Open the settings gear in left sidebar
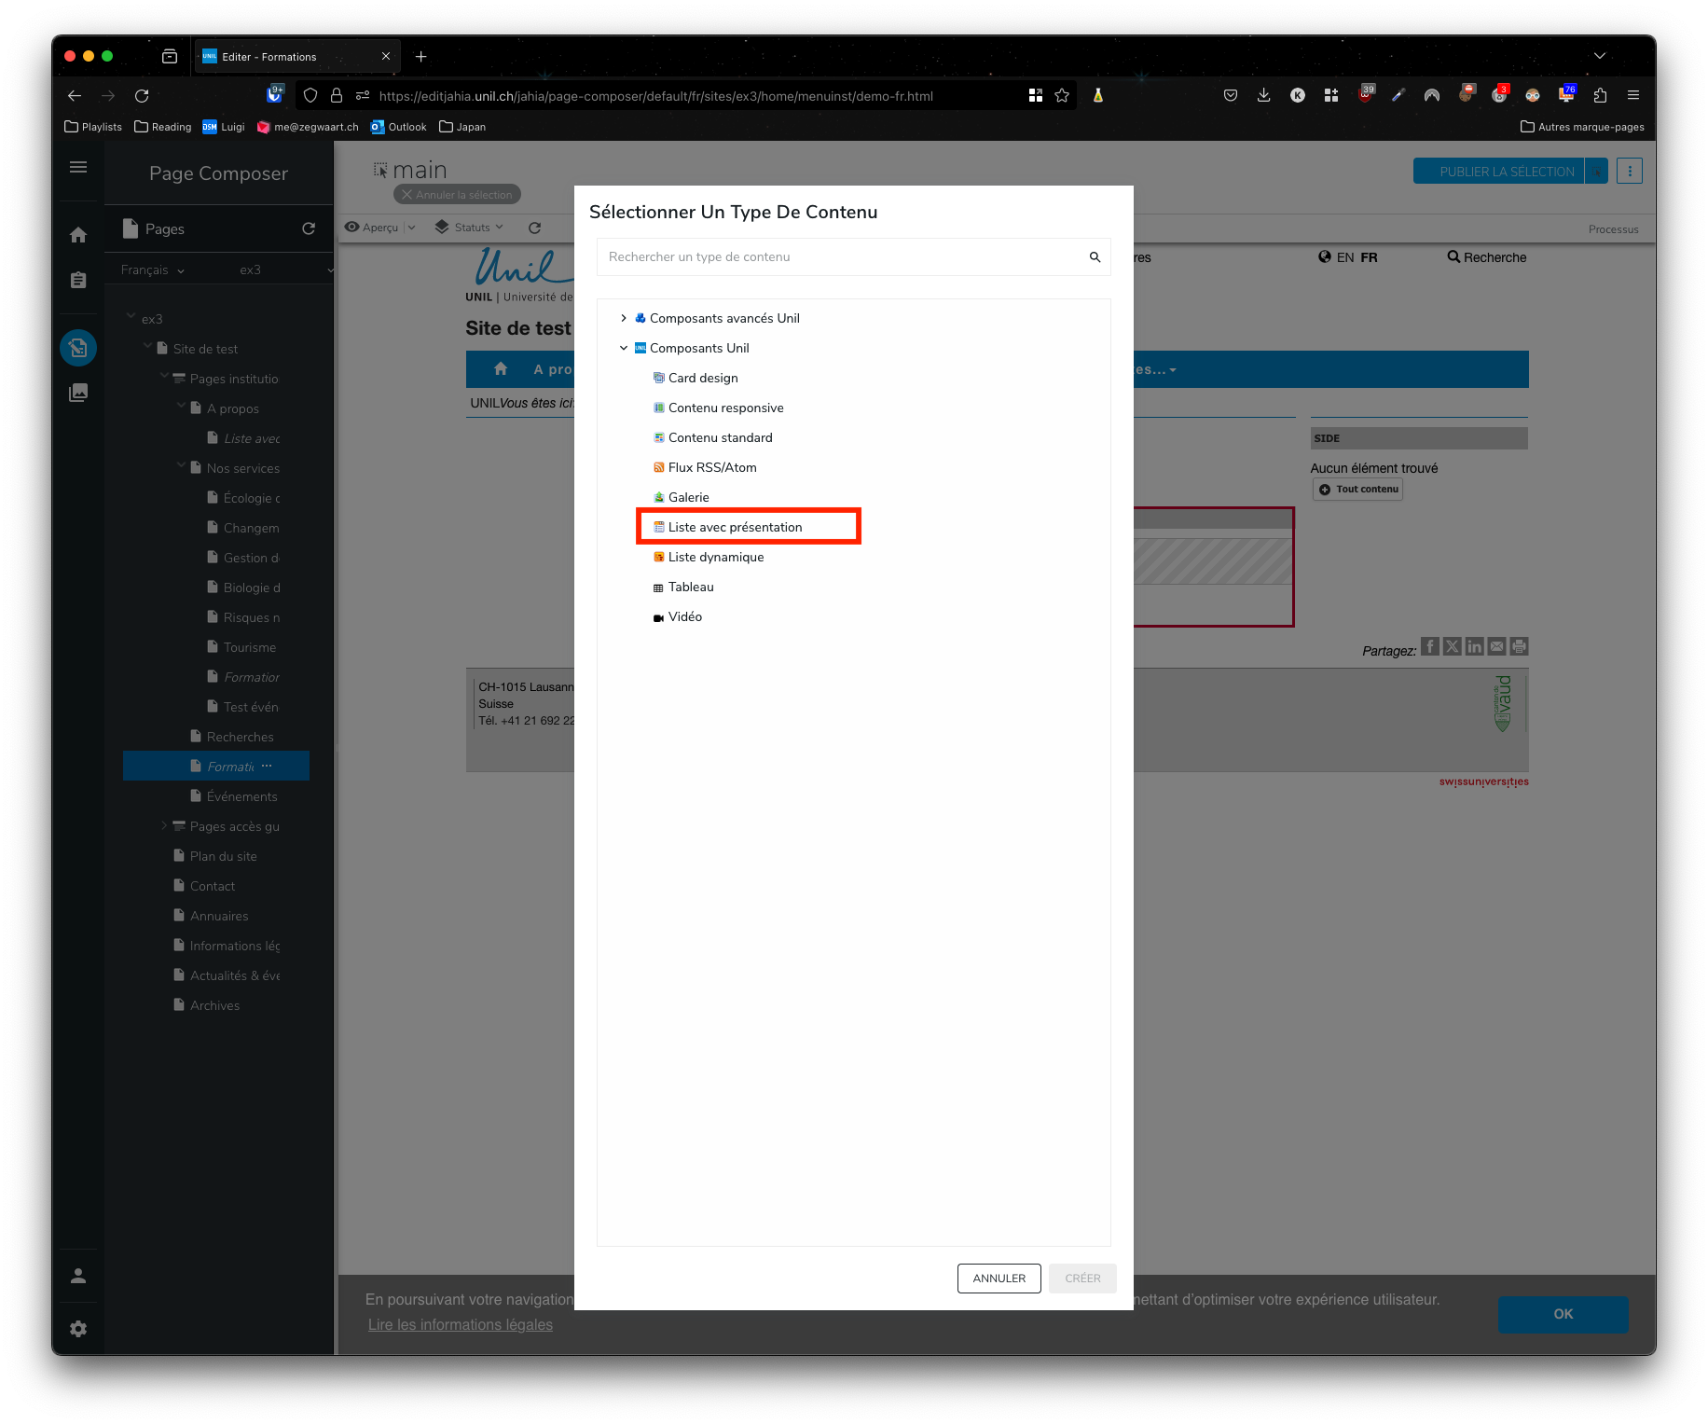 [78, 1329]
